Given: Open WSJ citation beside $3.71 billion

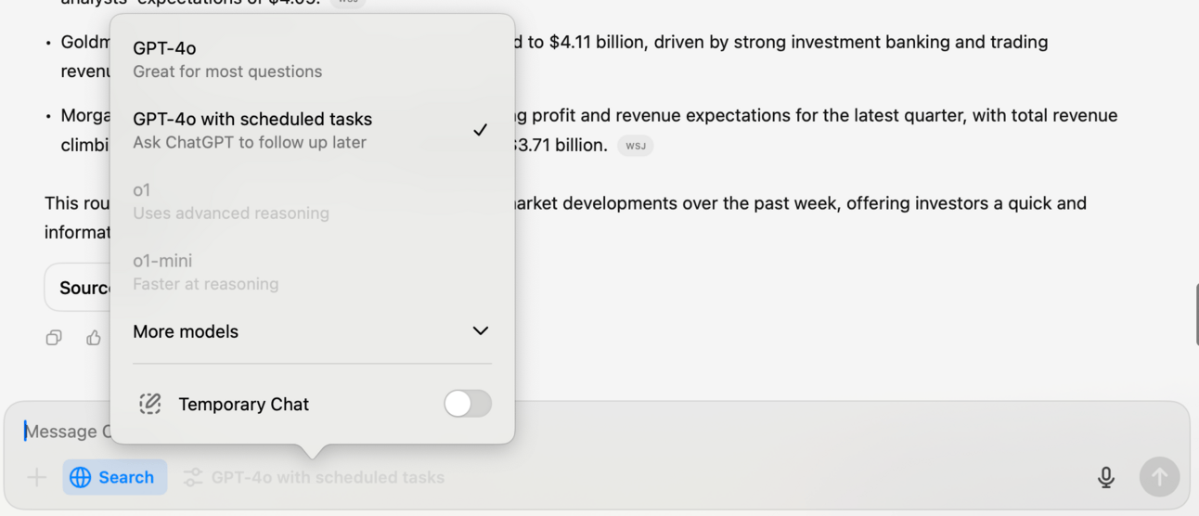Looking at the screenshot, I should 636,146.
